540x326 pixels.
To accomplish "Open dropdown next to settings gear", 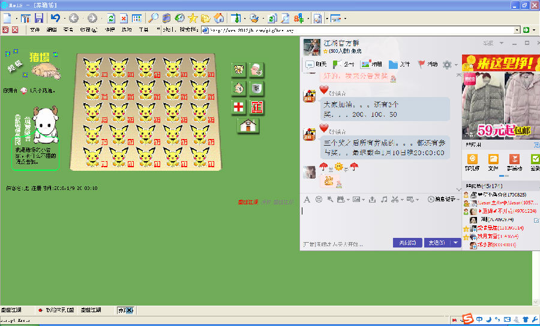I will [x=456, y=65].
